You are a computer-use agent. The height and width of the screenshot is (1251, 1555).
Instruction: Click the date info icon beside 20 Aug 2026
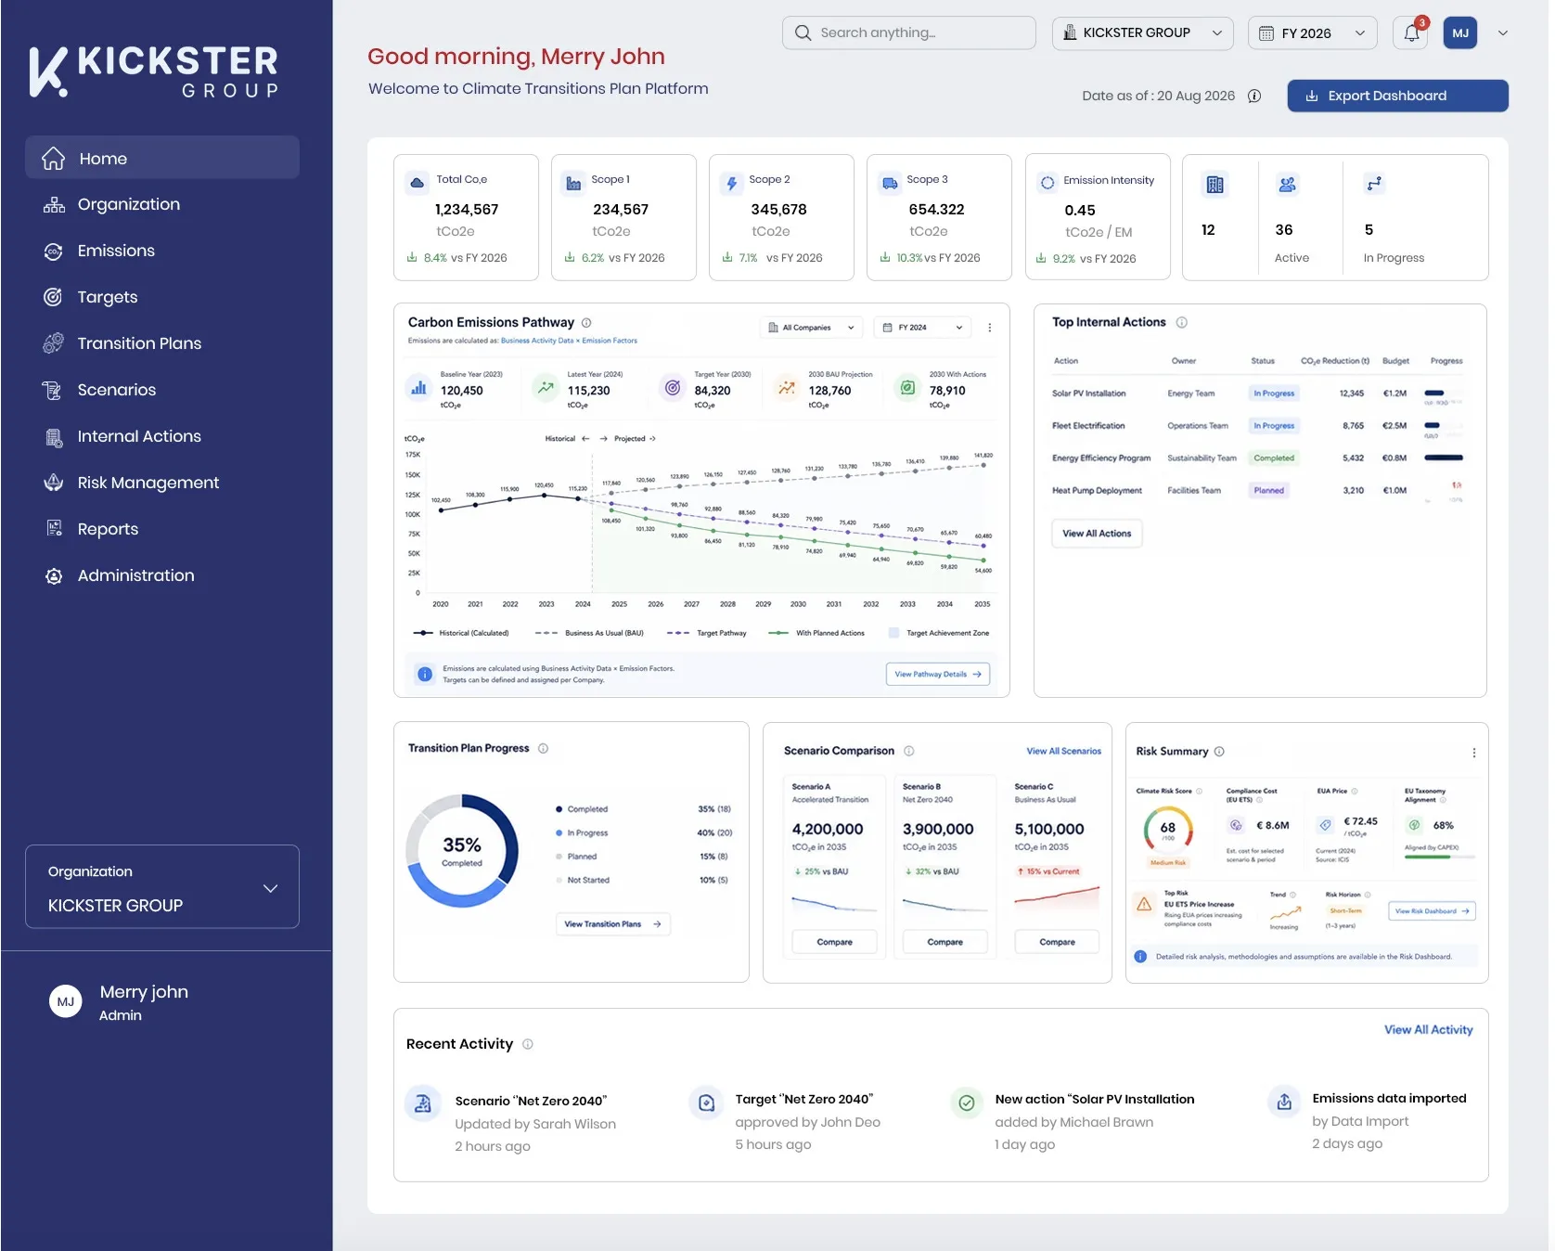coord(1254,96)
